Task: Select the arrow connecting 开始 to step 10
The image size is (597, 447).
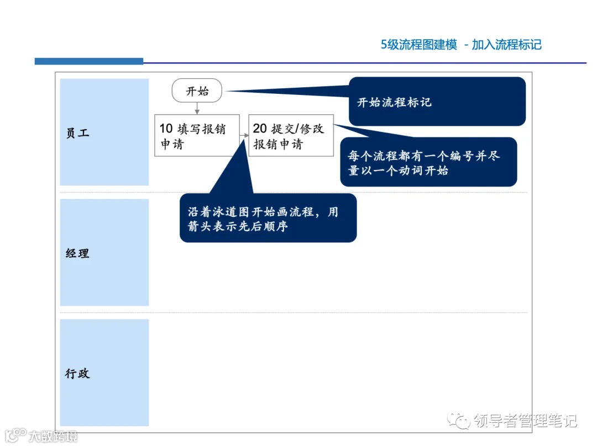Action: coord(197,108)
